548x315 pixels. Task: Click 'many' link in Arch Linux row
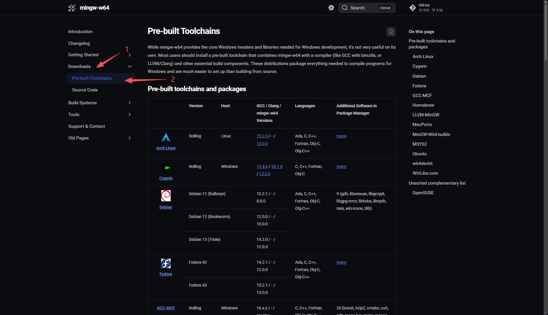tap(342, 136)
